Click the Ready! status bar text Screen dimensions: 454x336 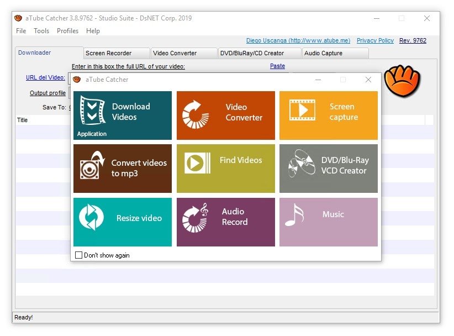pyautogui.click(x=23, y=317)
